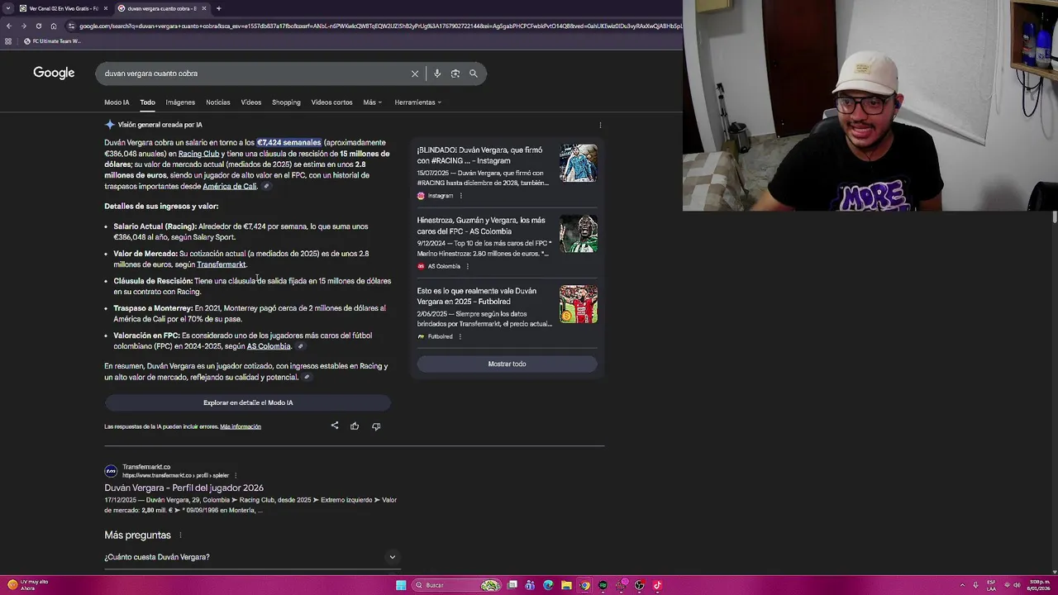1058x595 pixels.
Task: Close the duvan vergara cuanto cobra tab
Action: point(203,8)
